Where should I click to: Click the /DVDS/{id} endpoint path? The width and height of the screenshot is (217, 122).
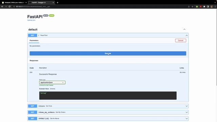click(44, 118)
